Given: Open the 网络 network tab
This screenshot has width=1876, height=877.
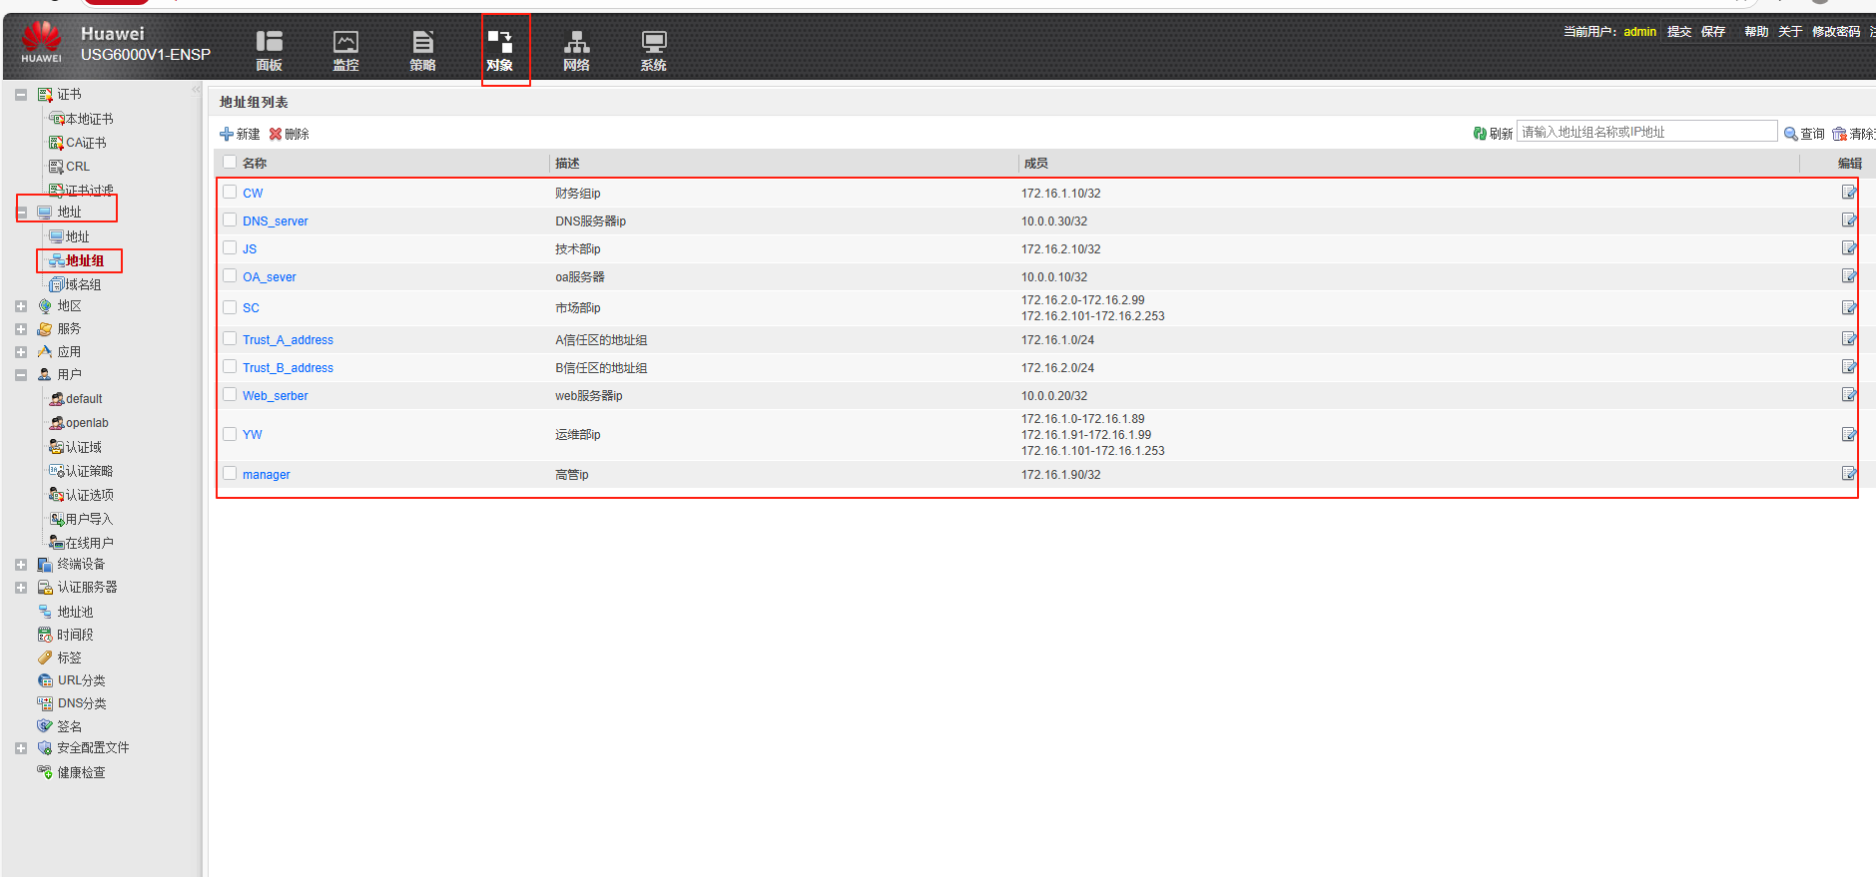Looking at the screenshot, I should (x=576, y=51).
